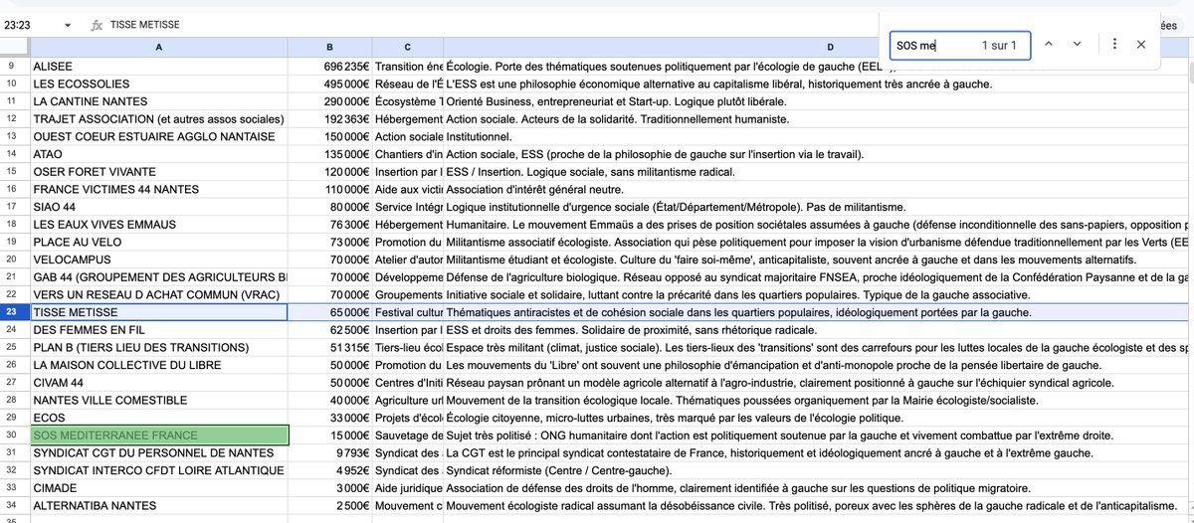Click the fx function icon
The width and height of the screenshot is (1194, 523).
pos(96,25)
